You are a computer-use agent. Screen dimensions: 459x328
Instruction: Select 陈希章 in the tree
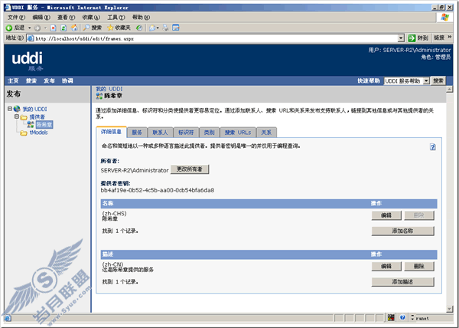[44, 125]
